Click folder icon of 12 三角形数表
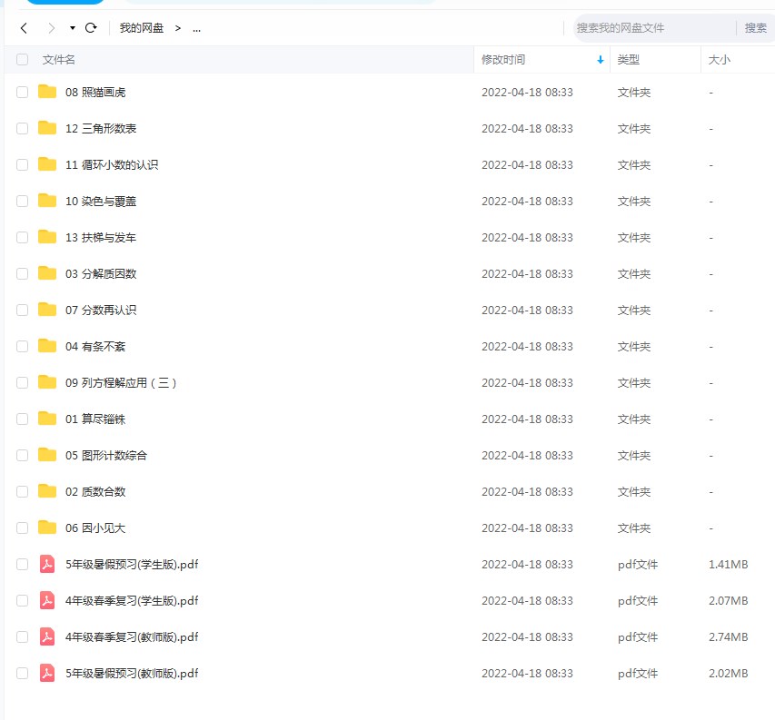The image size is (775, 720). click(x=47, y=127)
